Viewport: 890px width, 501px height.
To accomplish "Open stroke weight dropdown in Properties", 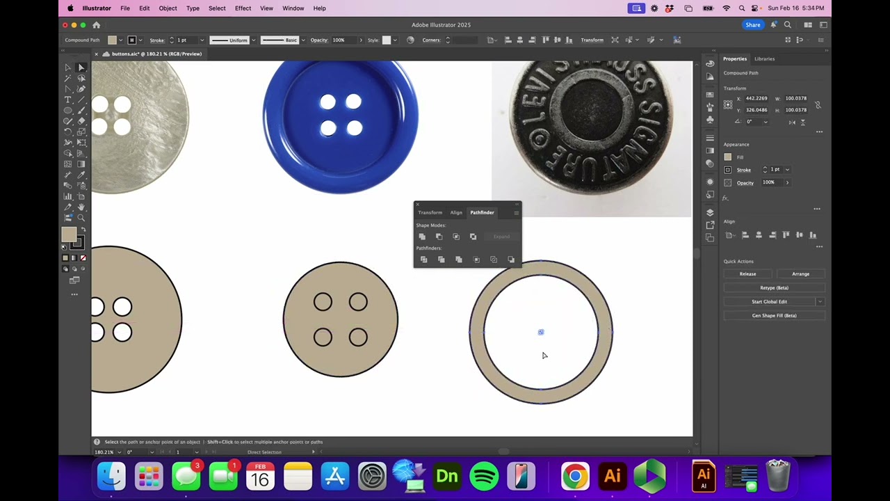I will click(787, 170).
